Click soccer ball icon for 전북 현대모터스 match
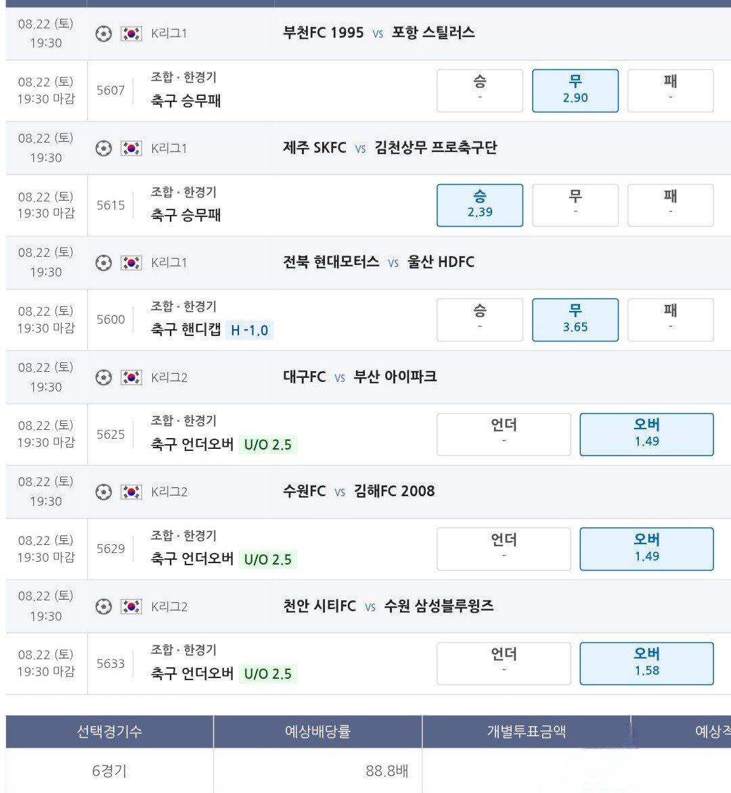This screenshot has width=731, height=793. point(104,263)
